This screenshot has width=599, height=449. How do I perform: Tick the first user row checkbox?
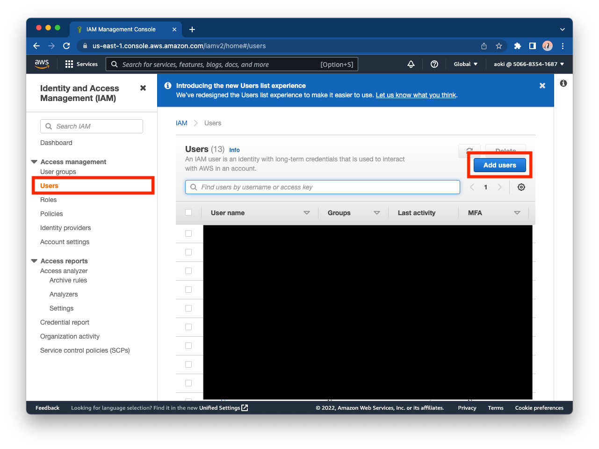(188, 233)
